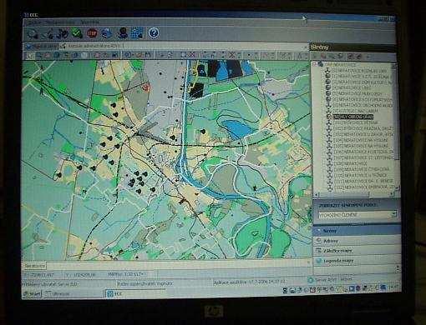Click the green checkmark icon in top toolbar
The height and width of the screenshot is (325, 426).
coord(78,33)
